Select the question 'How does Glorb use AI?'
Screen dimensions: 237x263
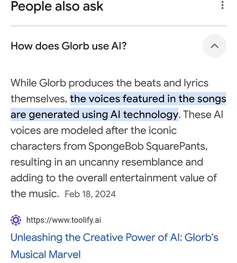tap(68, 46)
